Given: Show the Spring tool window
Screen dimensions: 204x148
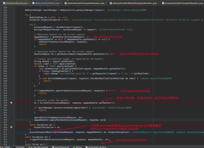Looking at the screenshot, I should (x=78, y=147).
